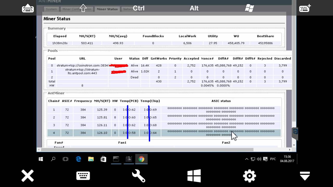Screen dimensions: 333x187
Task: Open the wrench actions menu
Action: coord(138,176)
